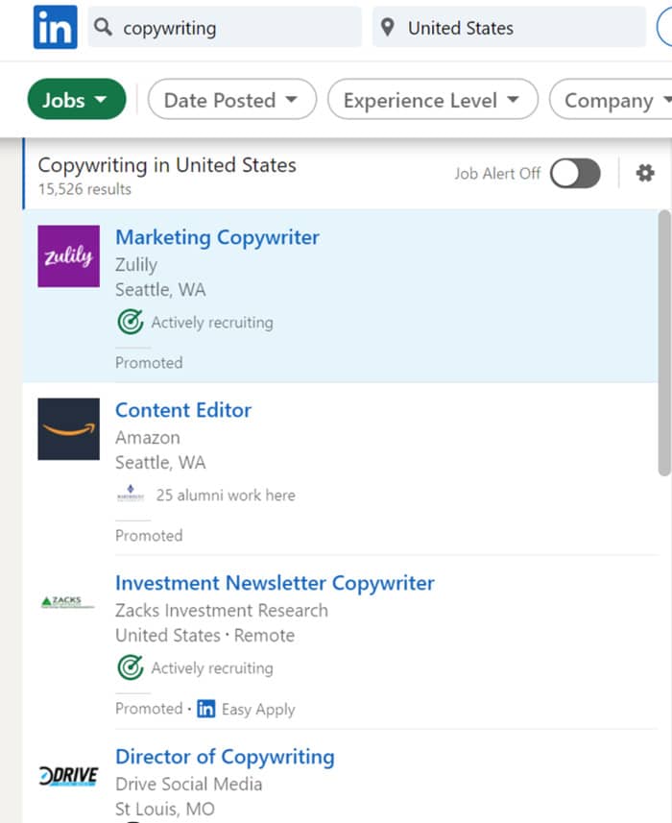Click 'Seattle, WA' under Zulily

(x=160, y=290)
